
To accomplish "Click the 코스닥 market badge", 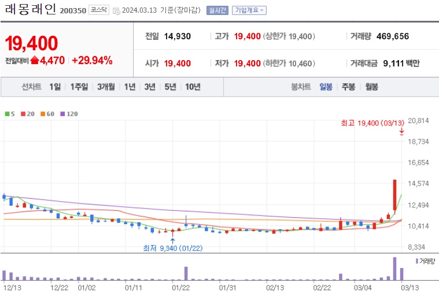I will (x=99, y=10).
